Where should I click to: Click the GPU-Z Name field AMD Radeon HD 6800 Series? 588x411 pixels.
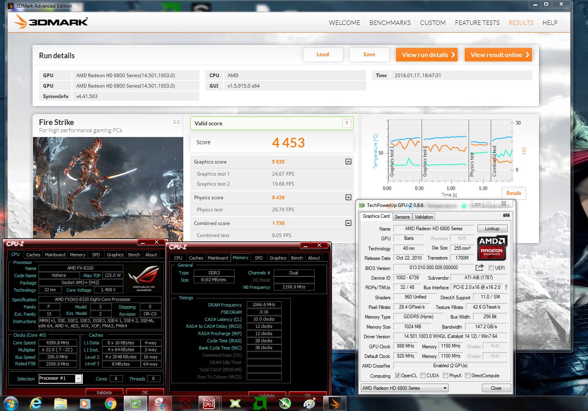coord(434,229)
